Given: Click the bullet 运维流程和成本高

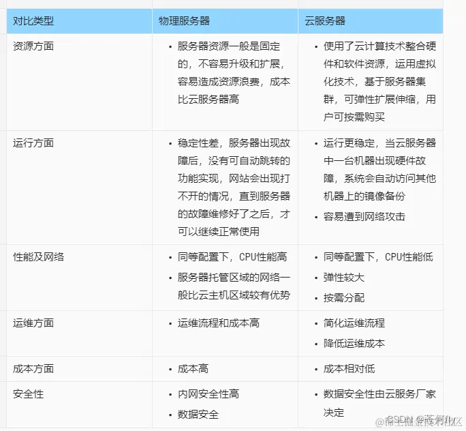Looking at the screenshot, I should click(x=219, y=323).
